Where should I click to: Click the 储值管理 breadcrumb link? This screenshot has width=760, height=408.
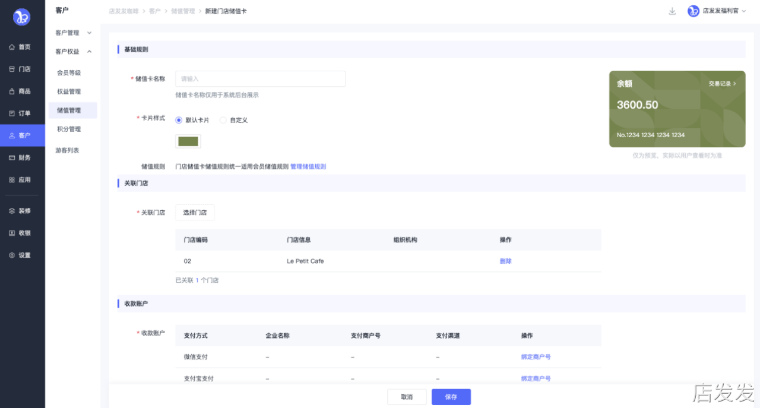[x=183, y=11]
